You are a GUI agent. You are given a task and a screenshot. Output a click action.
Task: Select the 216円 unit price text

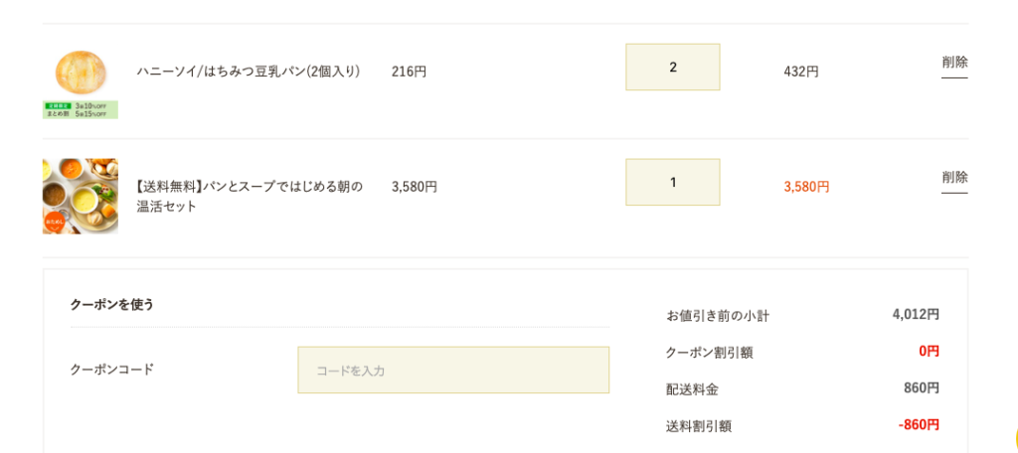pos(409,72)
